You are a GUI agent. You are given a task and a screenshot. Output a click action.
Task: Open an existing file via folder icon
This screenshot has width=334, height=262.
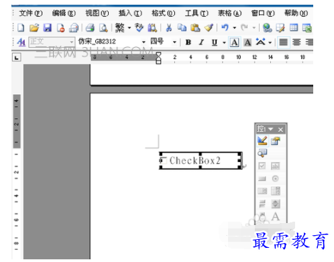click(x=34, y=28)
